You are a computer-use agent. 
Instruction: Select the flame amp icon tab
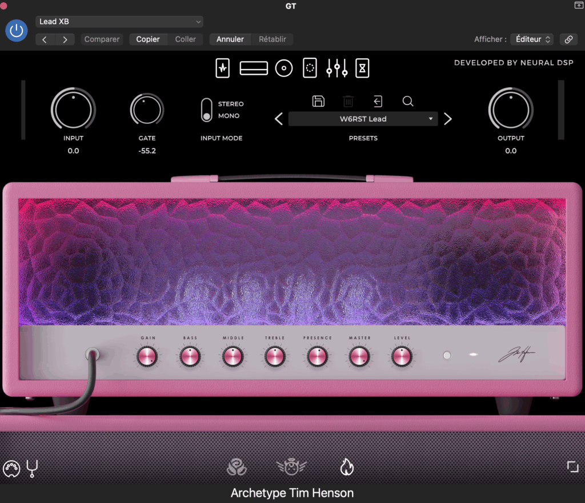pos(347,467)
